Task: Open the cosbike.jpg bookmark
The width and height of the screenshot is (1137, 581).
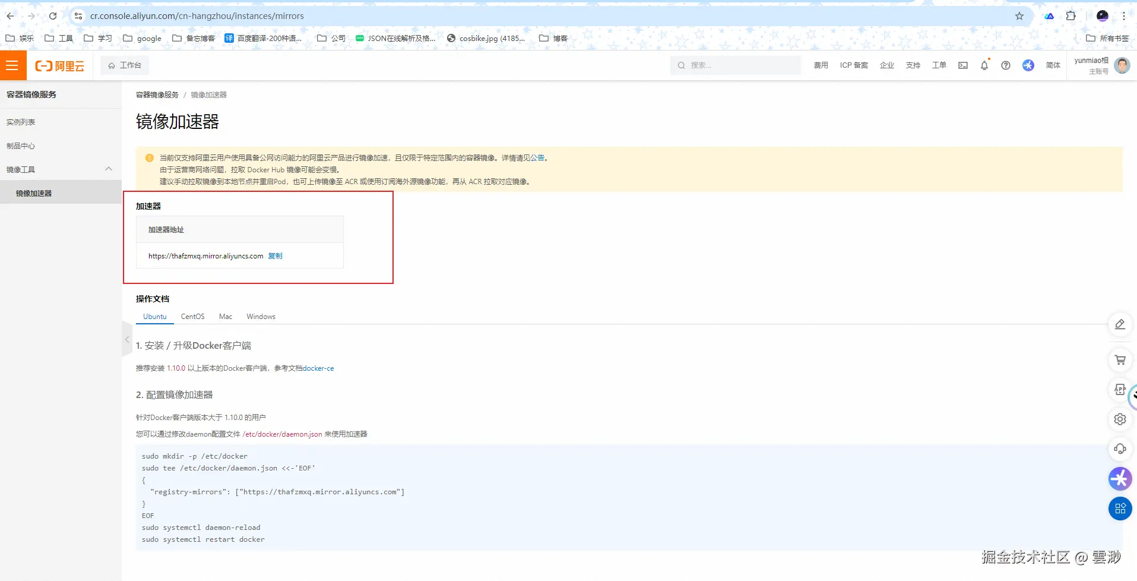Action: click(x=486, y=39)
